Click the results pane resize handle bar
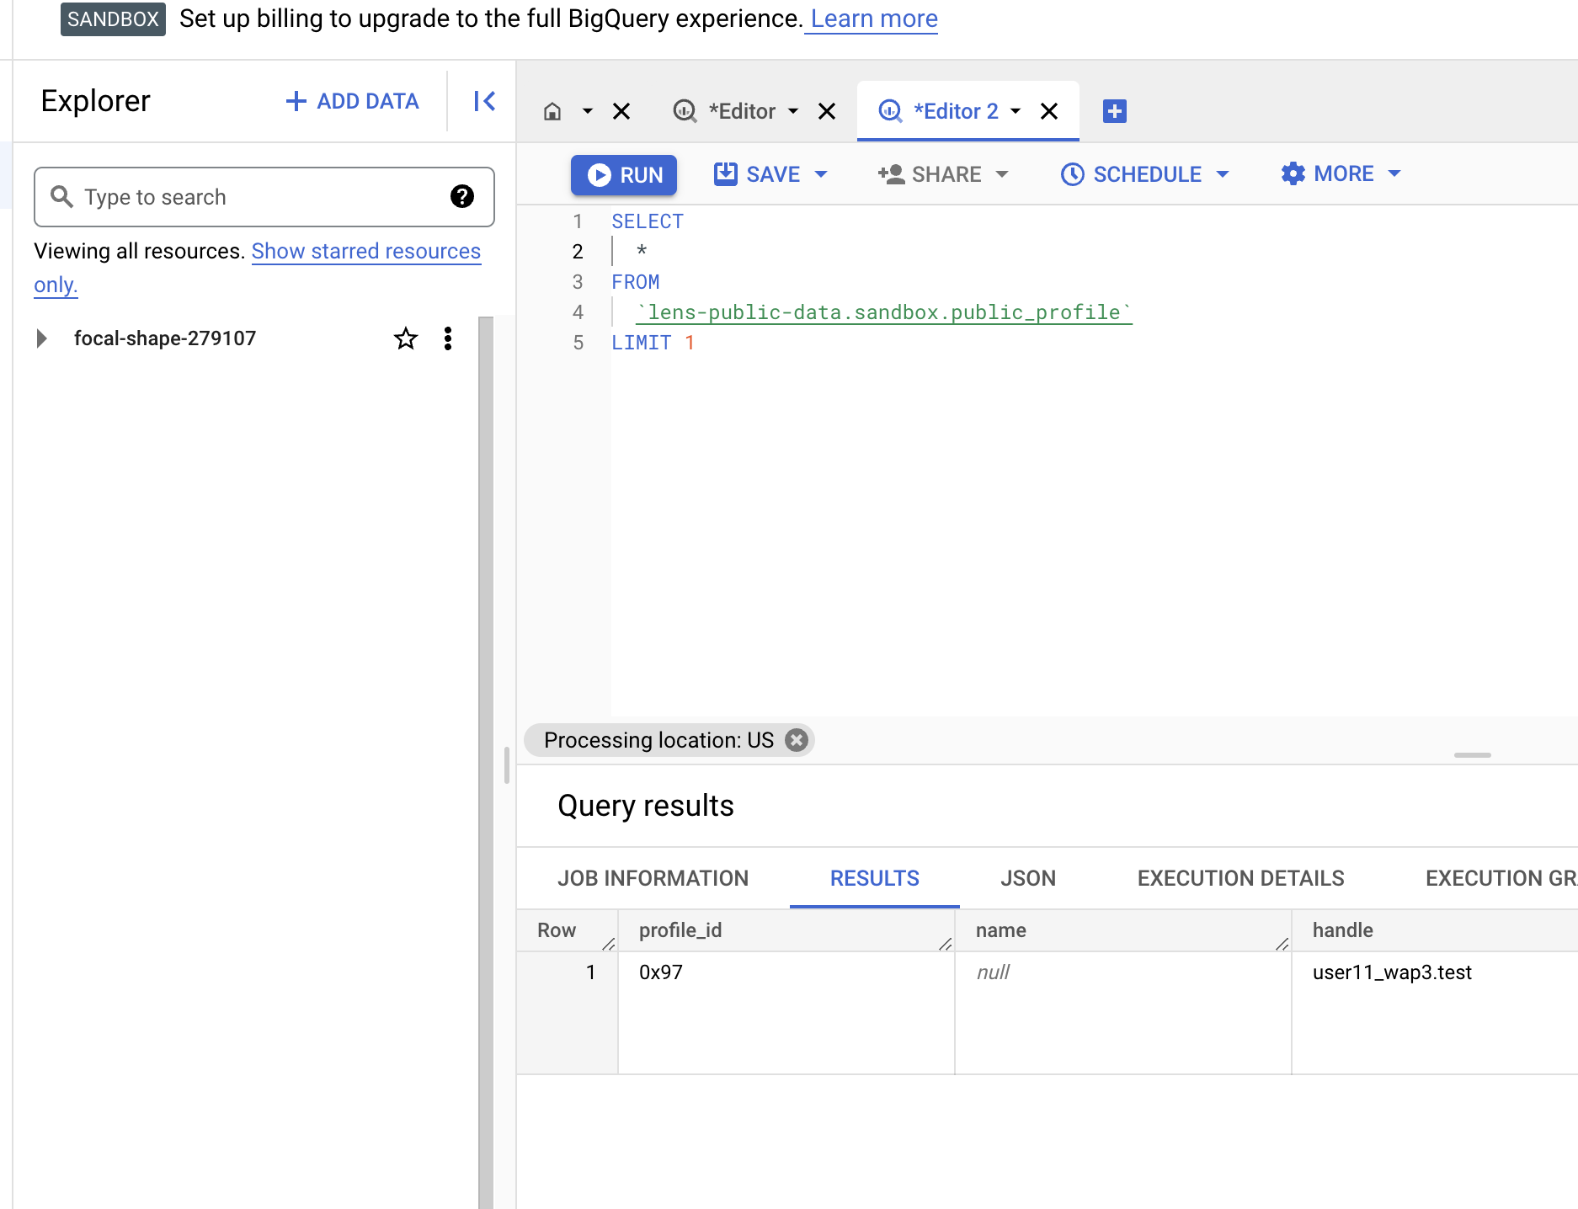Image resolution: width=1578 pixels, height=1209 pixels. pyautogui.click(x=1473, y=755)
